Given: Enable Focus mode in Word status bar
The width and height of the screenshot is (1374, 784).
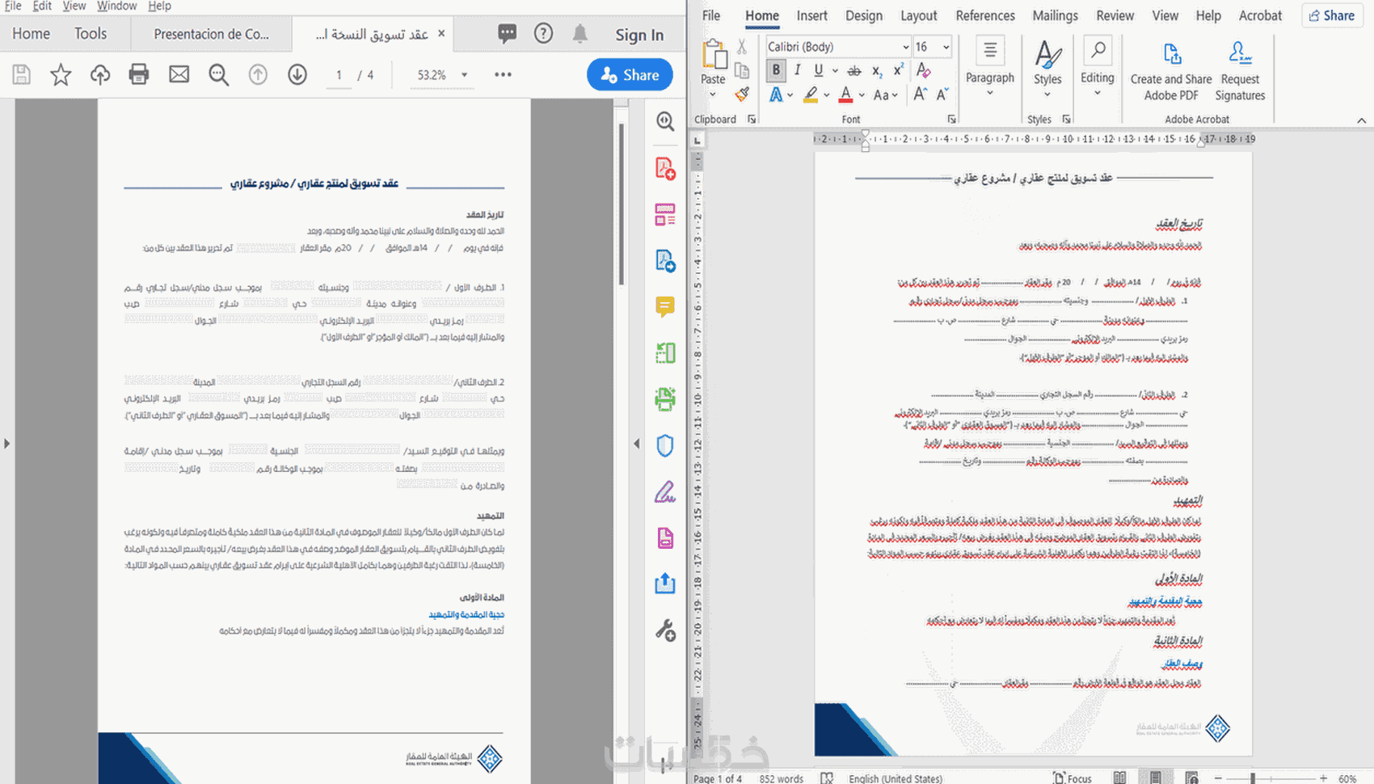Looking at the screenshot, I should [1073, 778].
